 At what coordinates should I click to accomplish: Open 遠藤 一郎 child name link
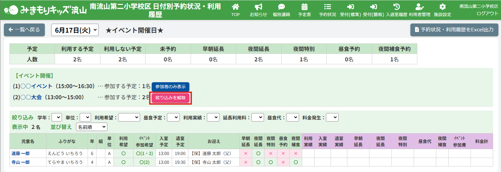pos(21,153)
